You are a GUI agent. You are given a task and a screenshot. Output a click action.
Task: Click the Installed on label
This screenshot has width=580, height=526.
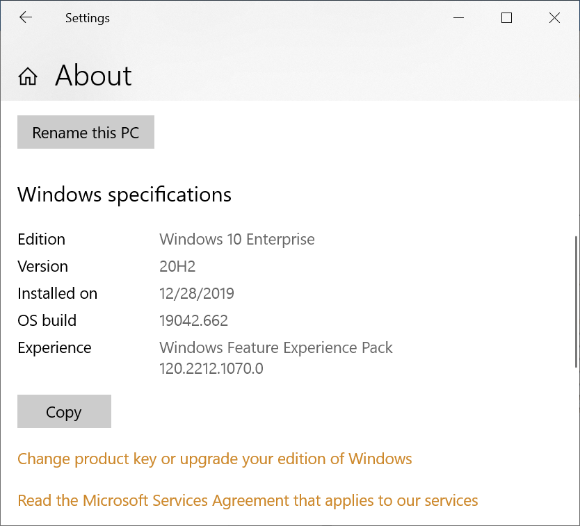pos(58,293)
